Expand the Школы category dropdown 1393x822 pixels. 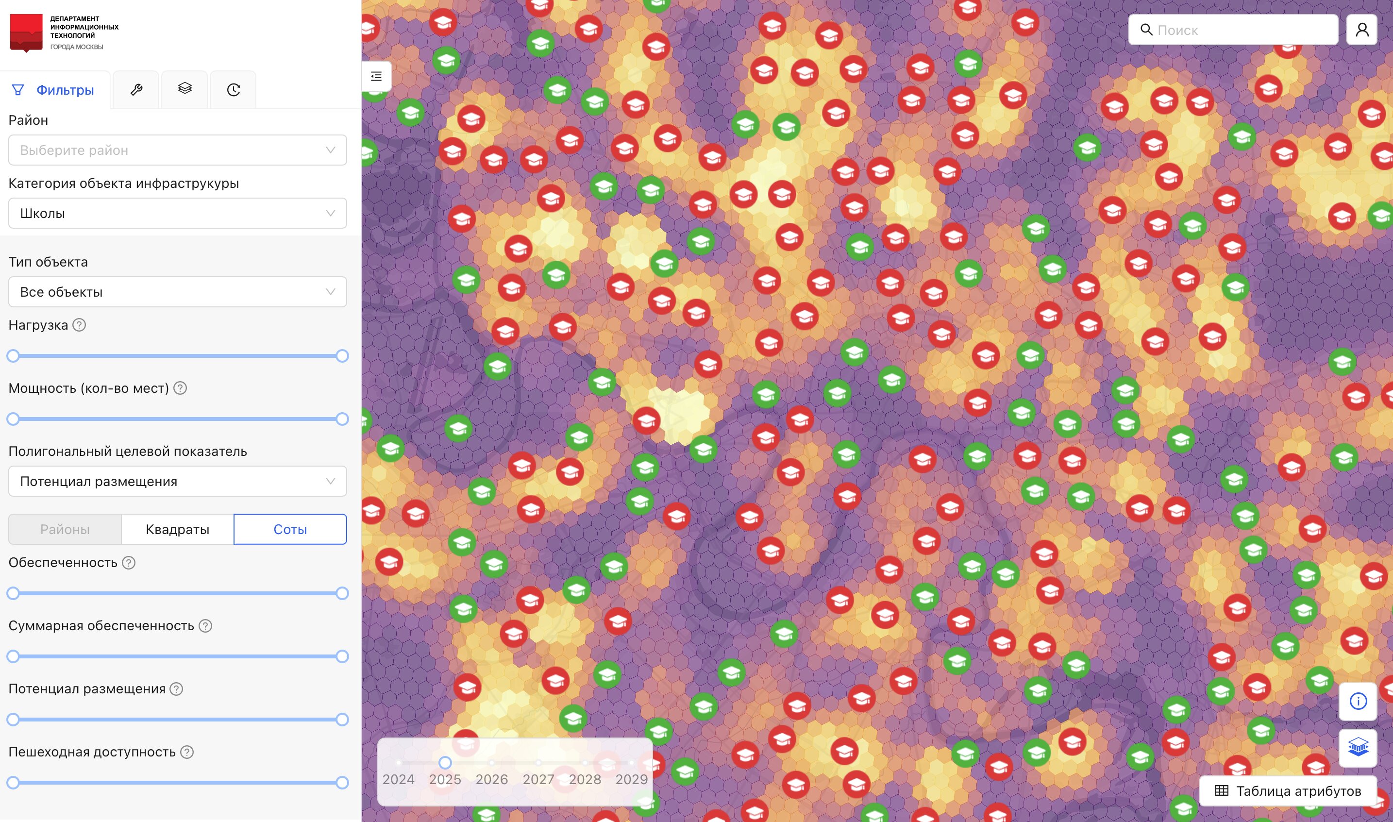coord(177,213)
